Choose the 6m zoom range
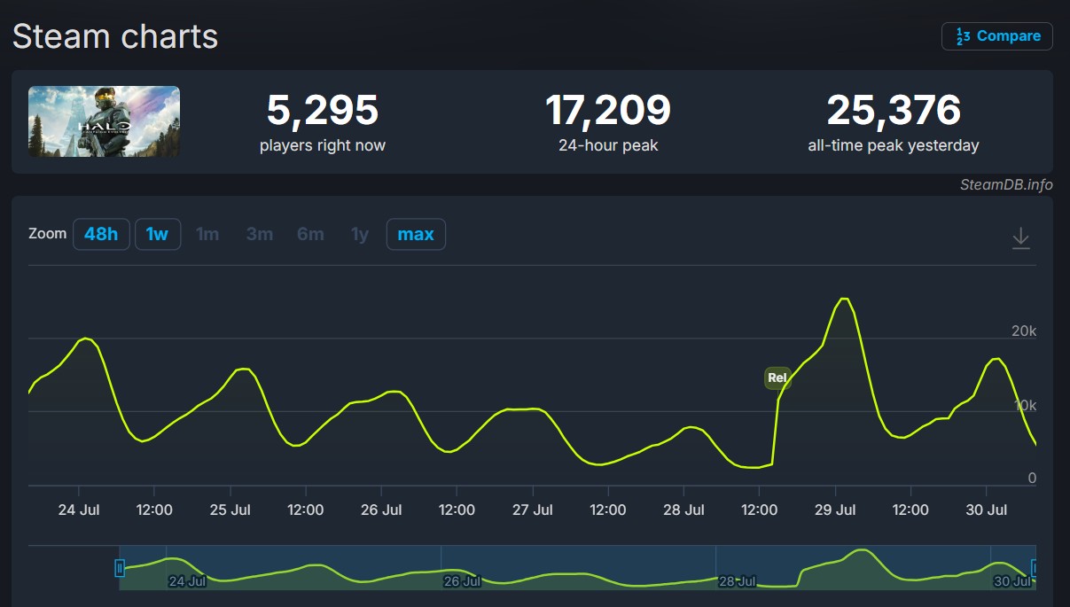This screenshot has height=607, width=1070. tap(311, 234)
